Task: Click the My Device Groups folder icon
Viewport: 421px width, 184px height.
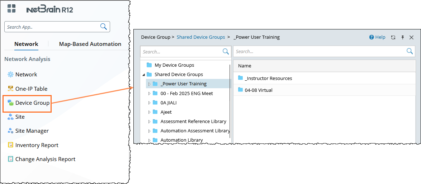Action: tap(149, 65)
